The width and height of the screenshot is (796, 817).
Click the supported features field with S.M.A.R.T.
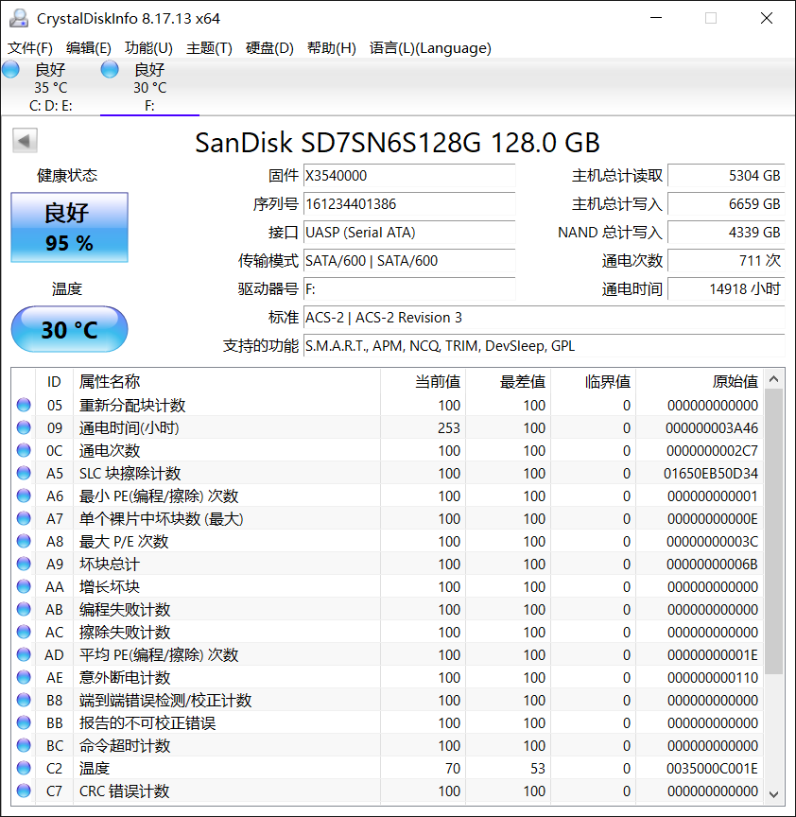544,346
